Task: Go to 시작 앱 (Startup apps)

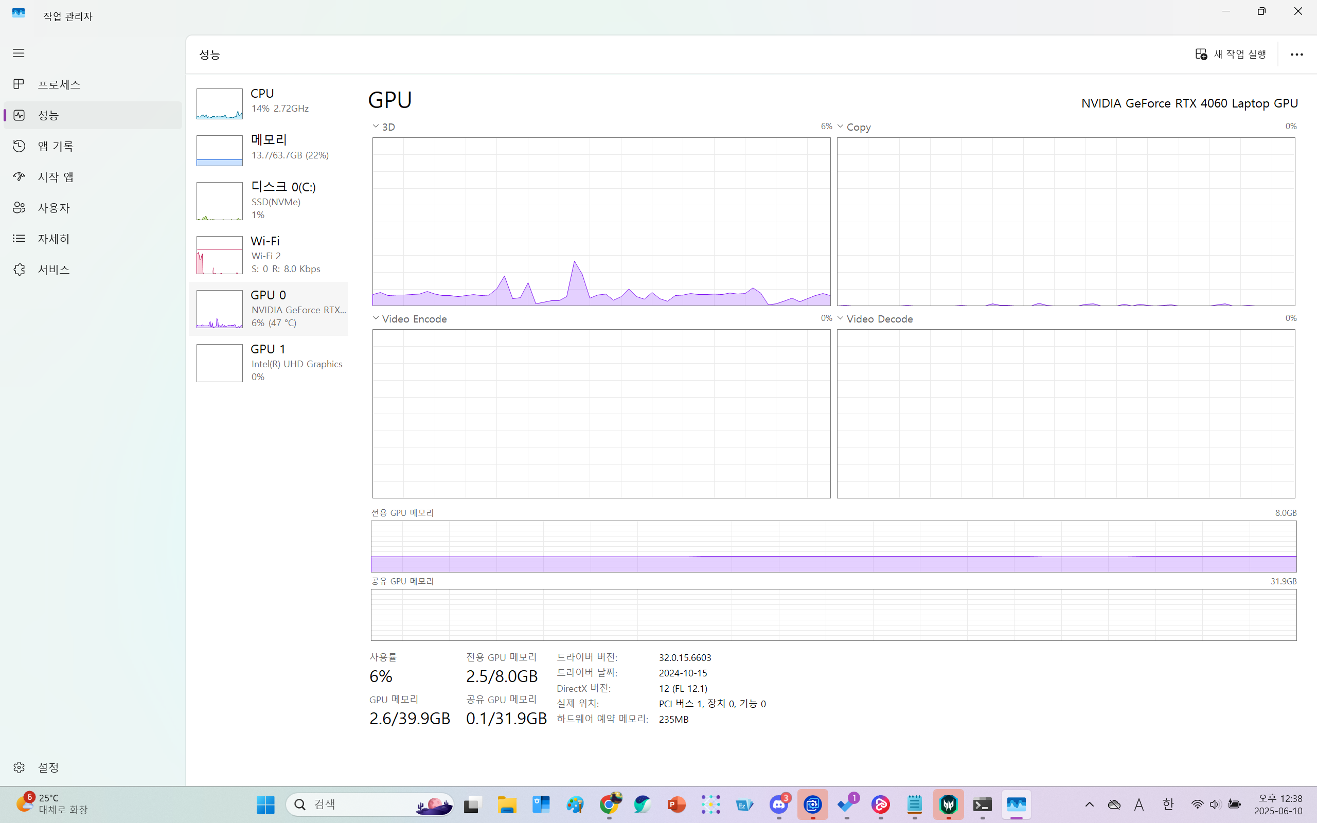Action: click(x=93, y=177)
